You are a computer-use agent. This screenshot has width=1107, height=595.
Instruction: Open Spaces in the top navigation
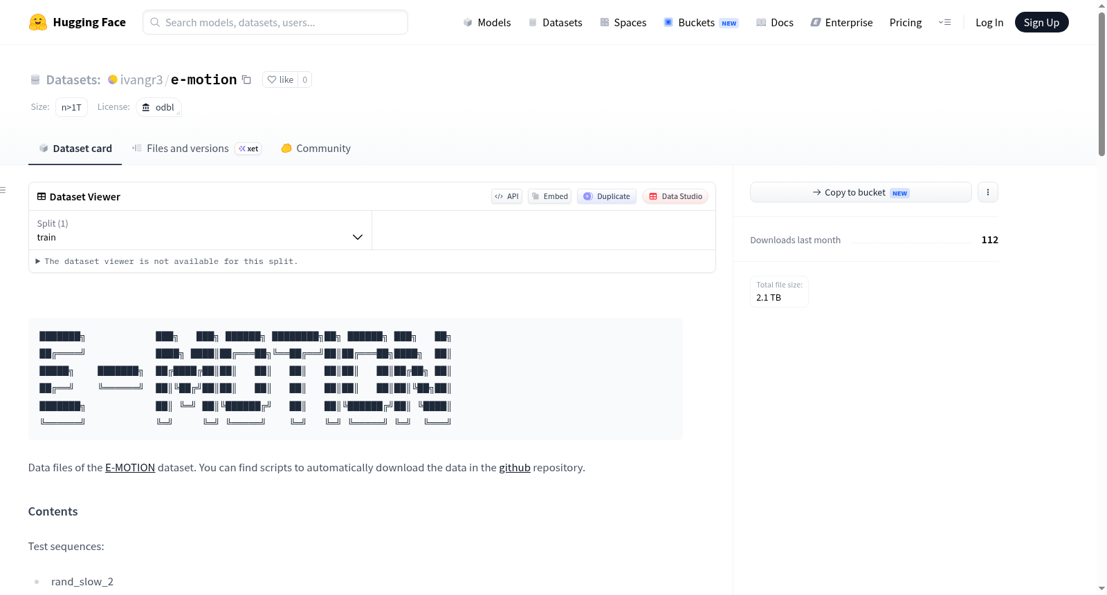[x=623, y=22]
